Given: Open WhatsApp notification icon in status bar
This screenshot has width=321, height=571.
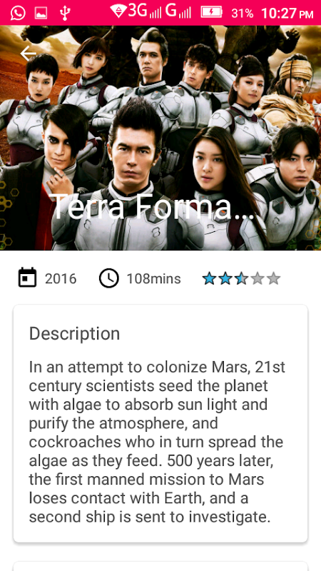Looking at the screenshot, I should [18, 13].
